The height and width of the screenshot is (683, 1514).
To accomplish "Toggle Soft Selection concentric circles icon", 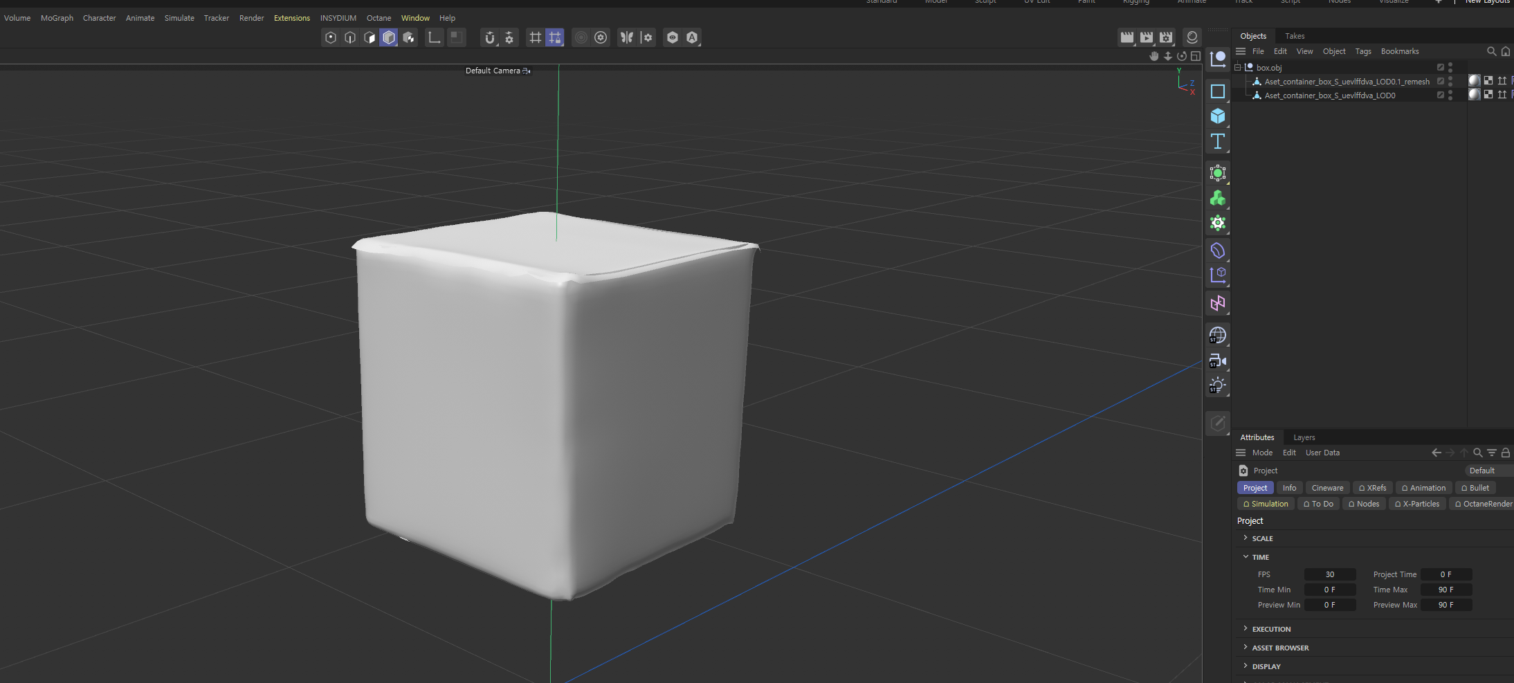I will pyautogui.click(x=581, y=37).
